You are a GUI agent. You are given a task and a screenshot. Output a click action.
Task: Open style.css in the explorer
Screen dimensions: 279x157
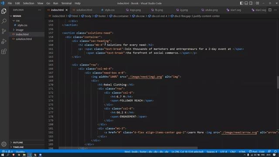[27, 25]
